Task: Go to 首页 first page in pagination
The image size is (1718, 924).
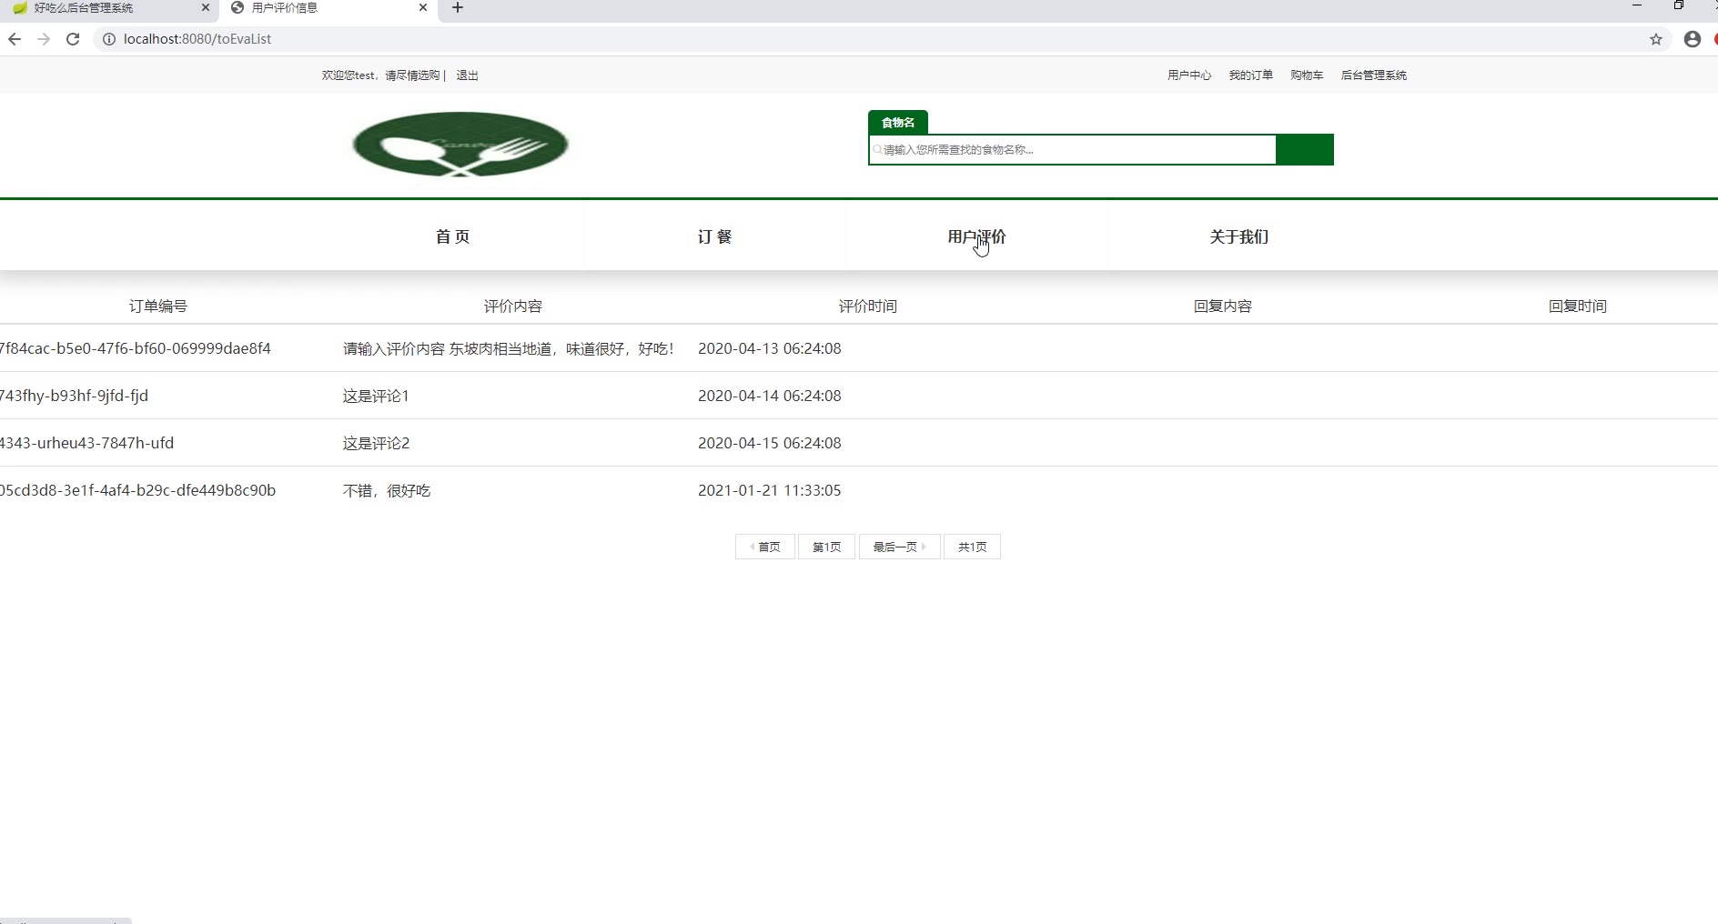Action: point(765,547)
